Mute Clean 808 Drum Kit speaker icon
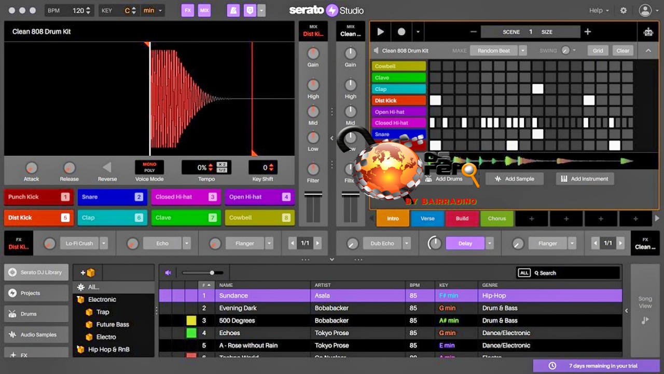Screen dimensions: 664x374 pos(376,51)
